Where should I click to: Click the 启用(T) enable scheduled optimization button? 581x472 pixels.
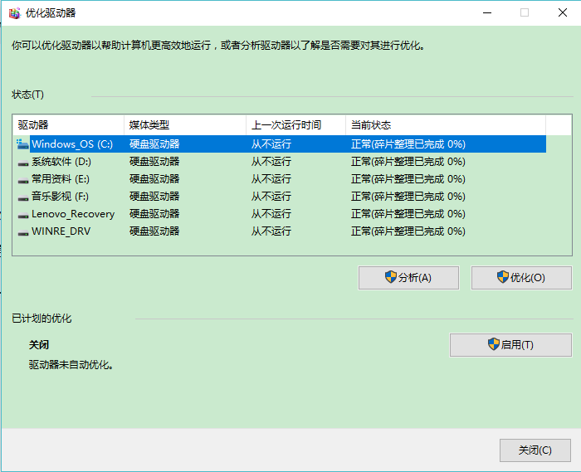pos(510,345)
